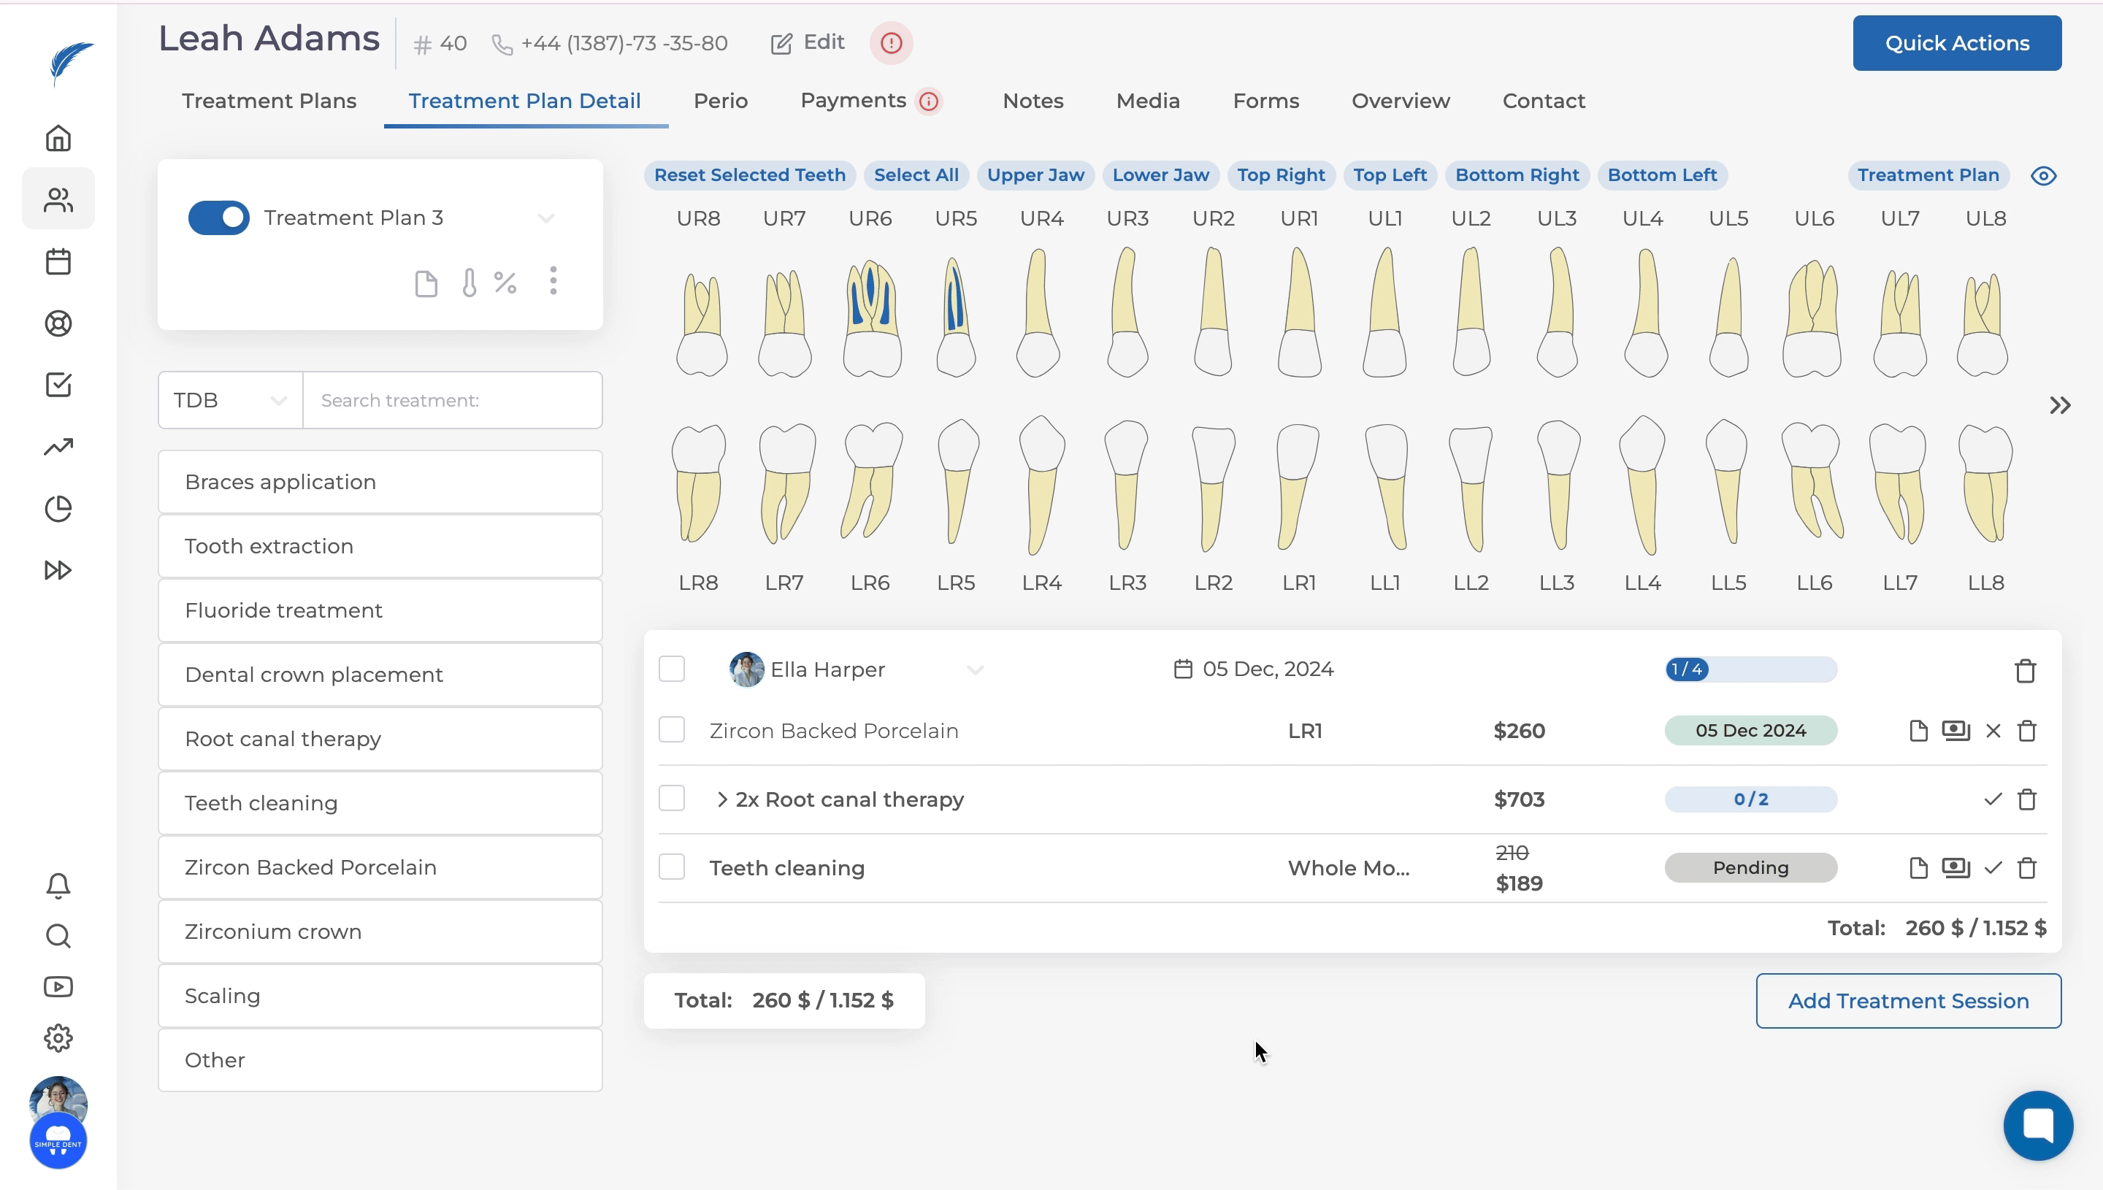The width and height of the screenshot is (2103, 1190).
Task: Open the three-dot menu for Treatment Plan 3
Action: (x=553, y=280)
